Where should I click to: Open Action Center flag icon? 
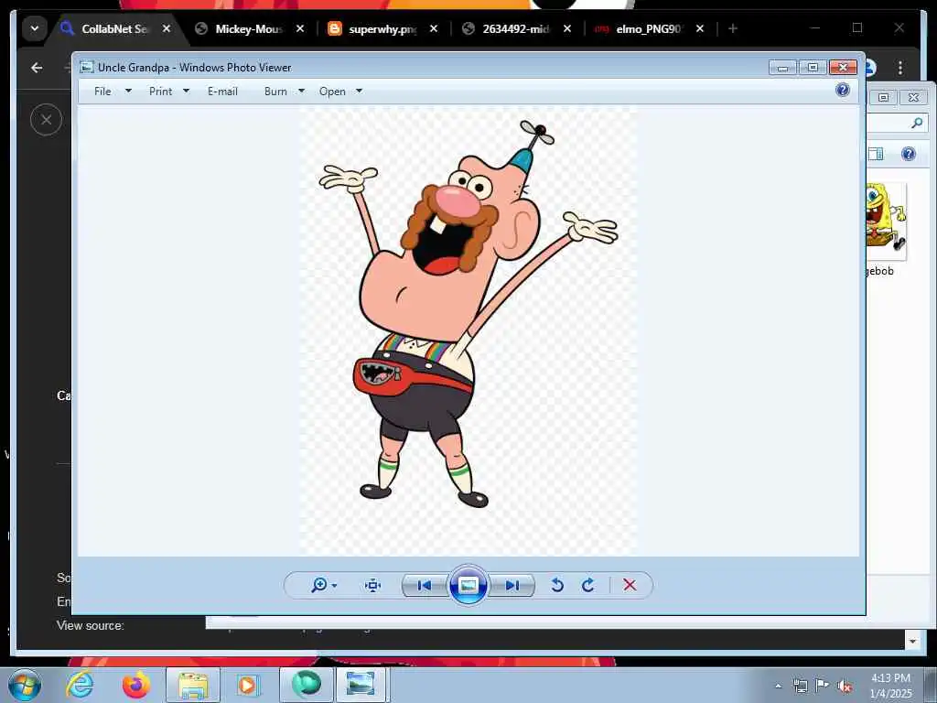click(822, 686)
